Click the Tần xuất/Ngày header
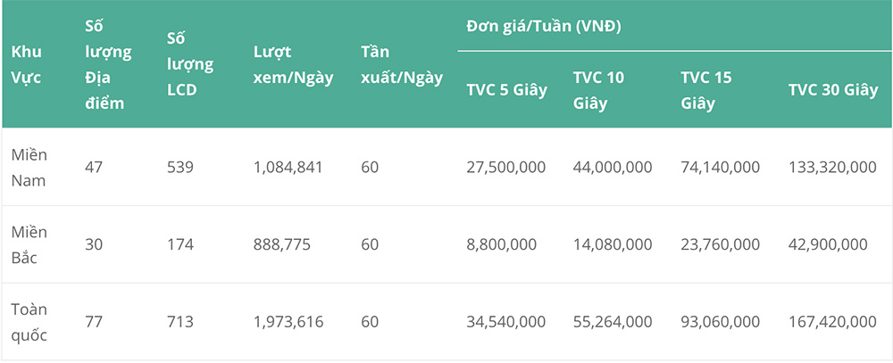 coord(402,64)
